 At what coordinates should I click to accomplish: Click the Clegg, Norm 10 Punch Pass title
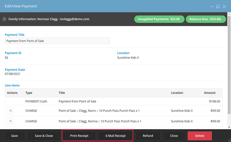click(99, 110)
